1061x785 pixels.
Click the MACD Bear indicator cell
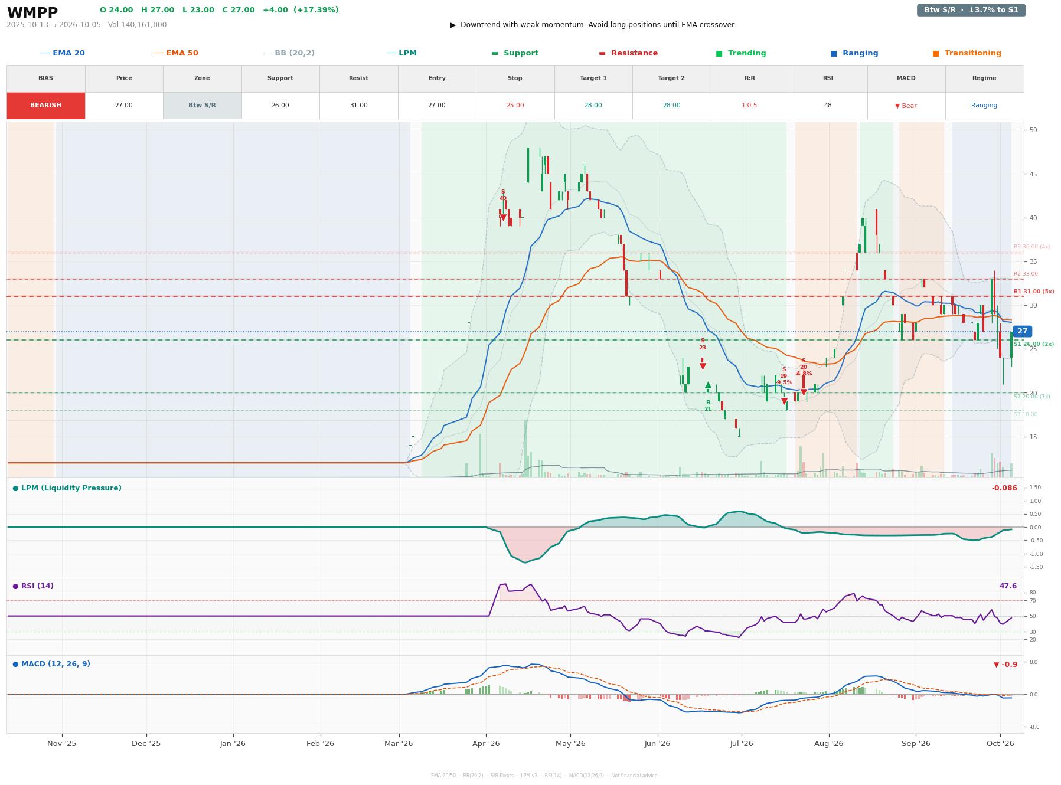click(906, 106)
